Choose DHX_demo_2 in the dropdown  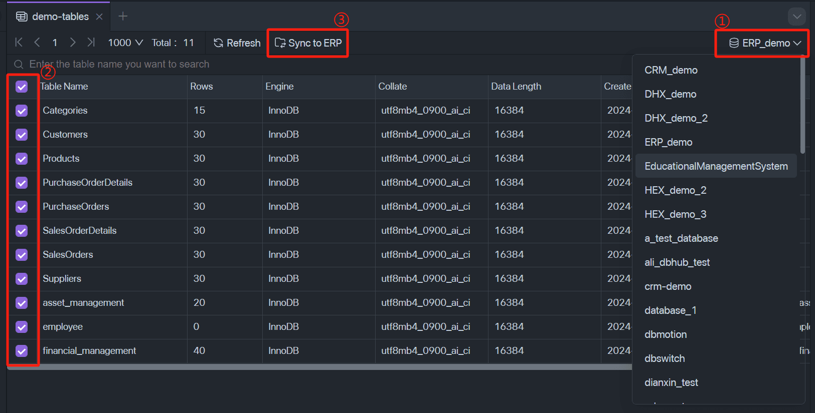(716, 118)
